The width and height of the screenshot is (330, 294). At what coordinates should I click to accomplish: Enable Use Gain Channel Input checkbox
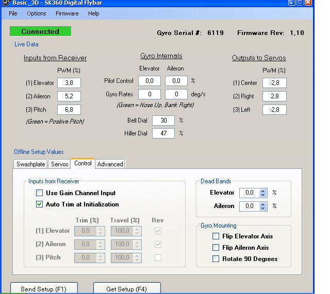pyautogui.click(x=39, y=193)
